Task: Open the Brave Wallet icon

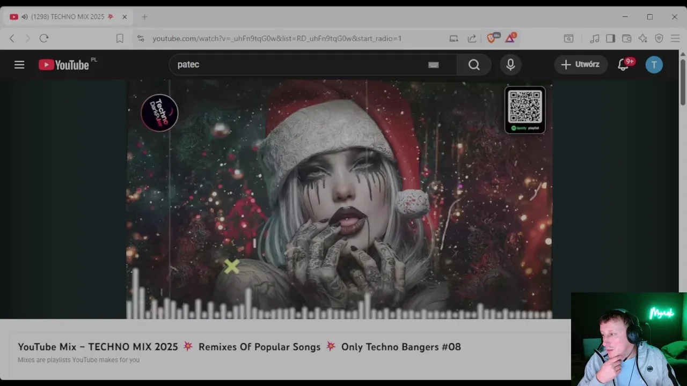Action: click(x=626, y=38)
